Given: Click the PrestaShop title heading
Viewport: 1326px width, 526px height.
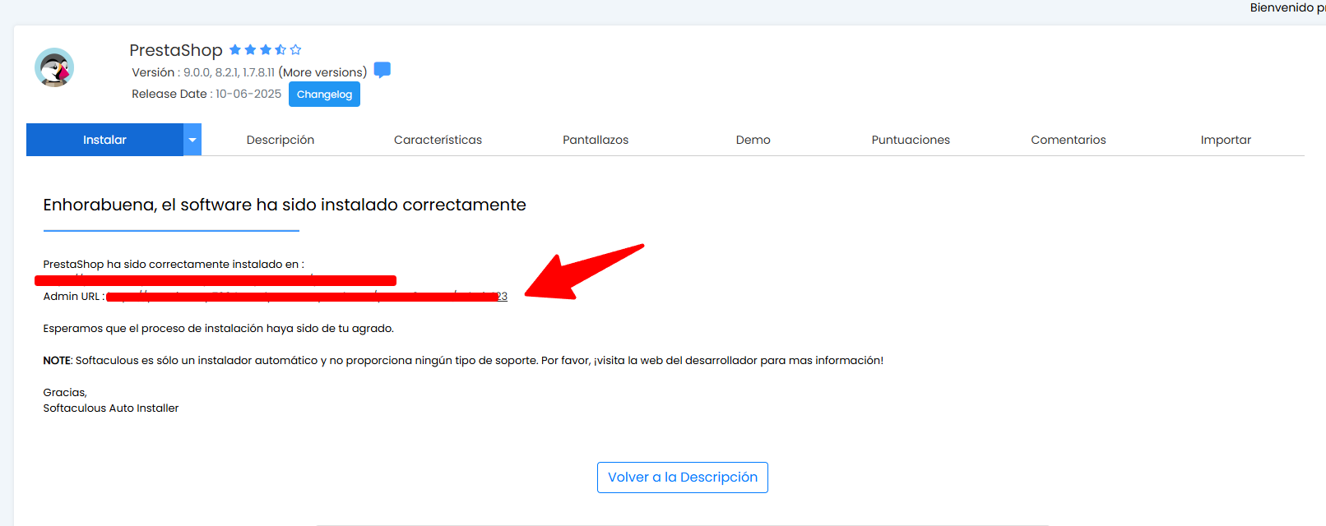Looking at the screenshot, I should (x=176, y=50).
